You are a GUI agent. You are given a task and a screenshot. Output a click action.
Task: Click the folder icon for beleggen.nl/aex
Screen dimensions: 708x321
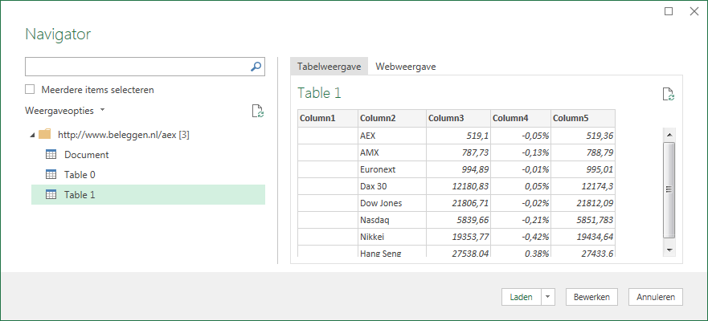[45, 134]
